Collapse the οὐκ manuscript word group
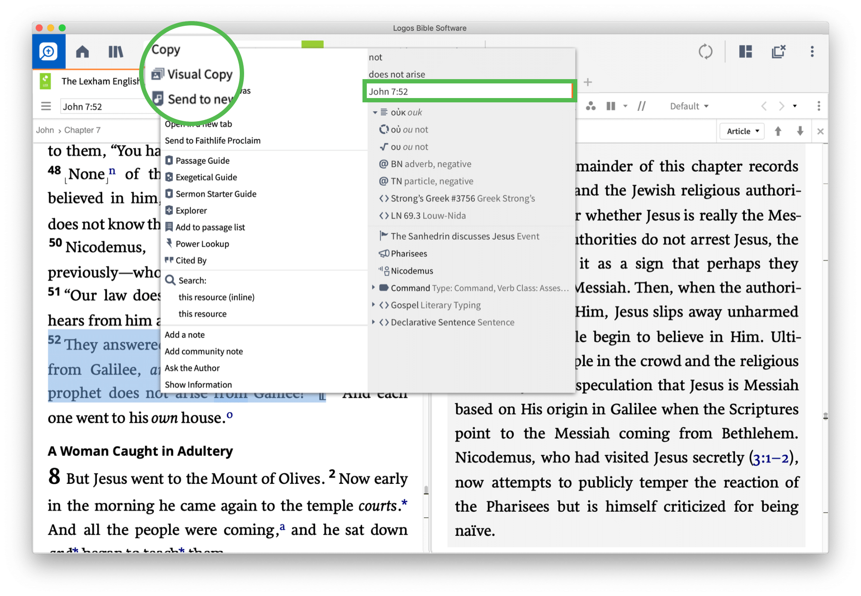This screenshot has height=596, width=861. pos(375,112)
